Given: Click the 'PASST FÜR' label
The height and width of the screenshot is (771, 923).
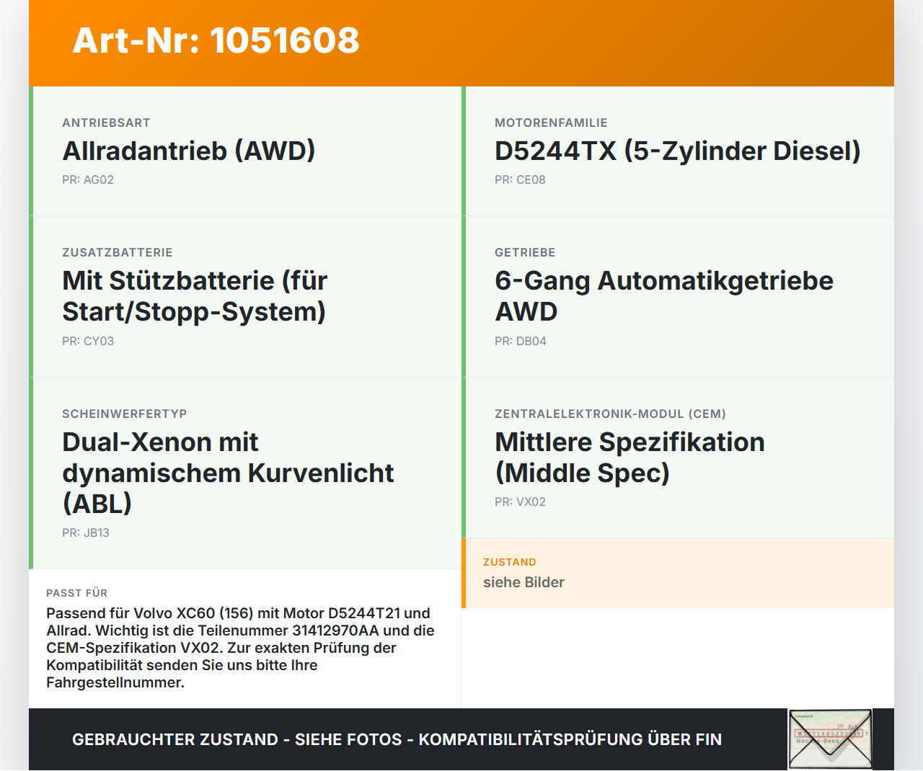Looking at the screenshot, I should coord(76,593).
